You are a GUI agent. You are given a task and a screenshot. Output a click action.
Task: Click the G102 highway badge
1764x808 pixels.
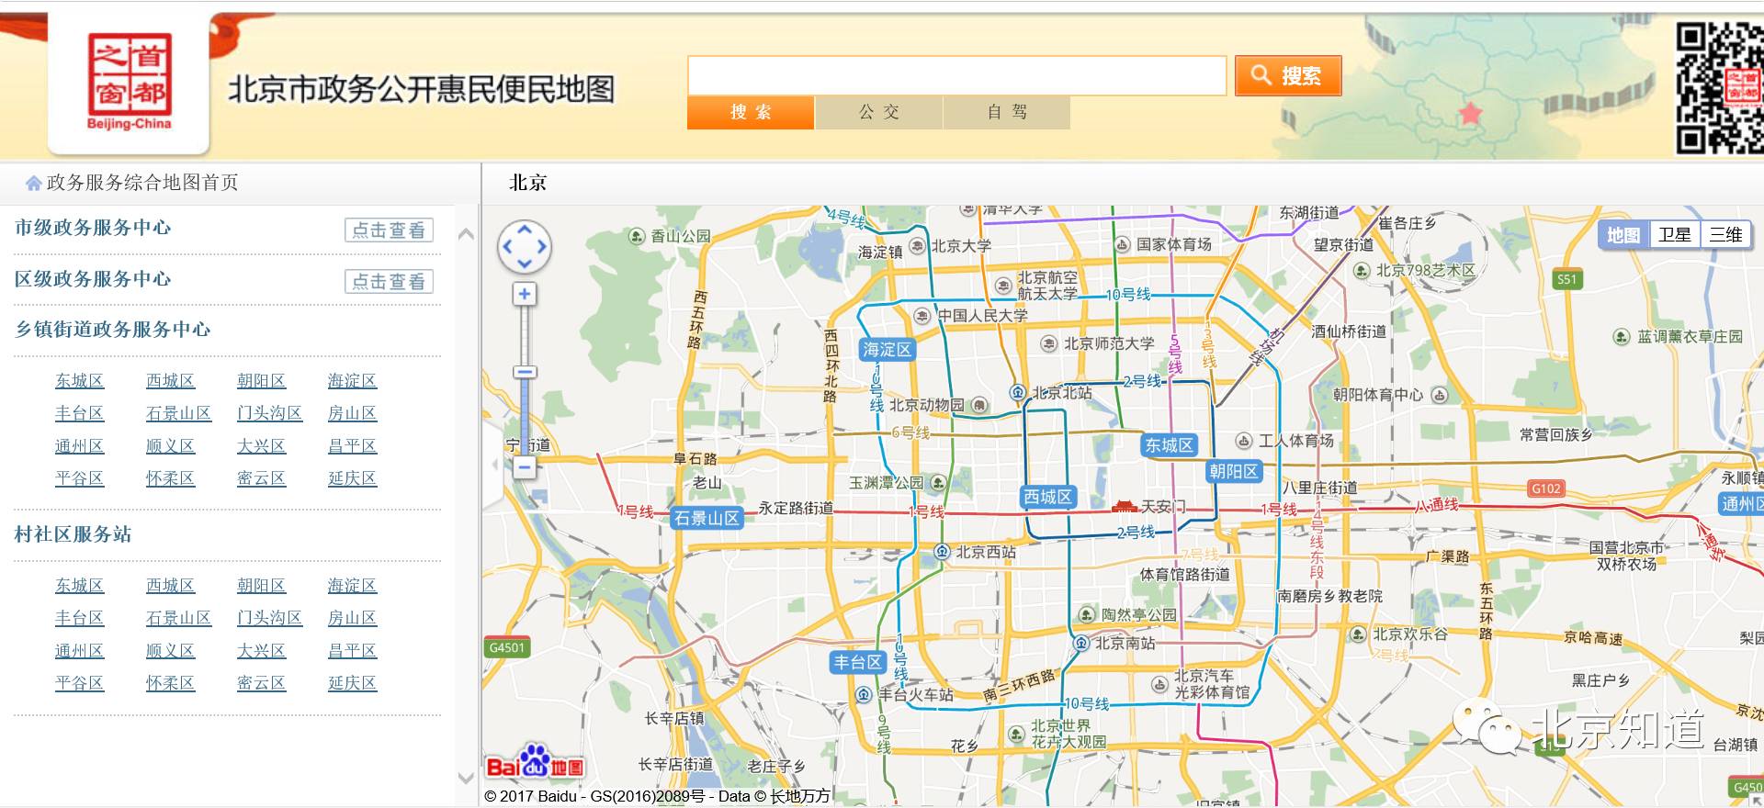[1545, 488]
